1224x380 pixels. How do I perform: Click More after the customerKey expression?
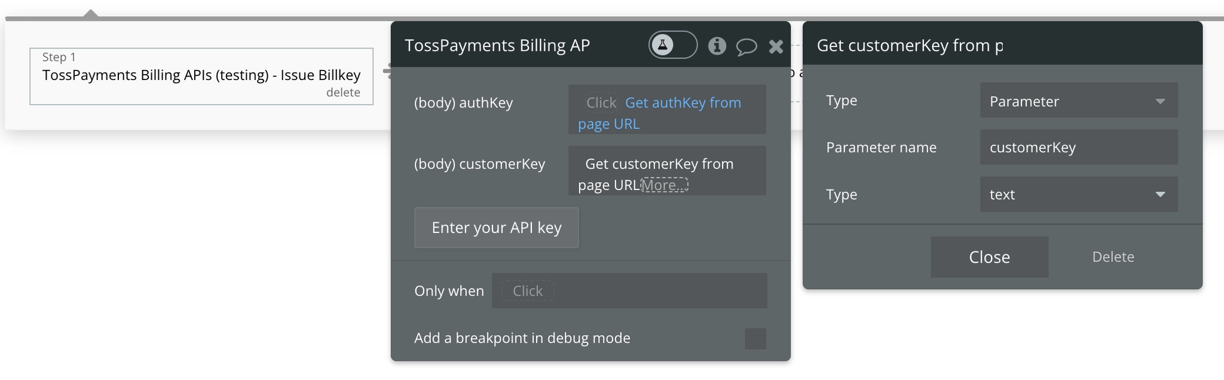coord(664,185)
